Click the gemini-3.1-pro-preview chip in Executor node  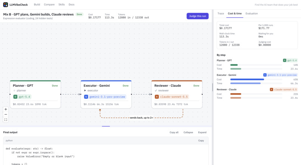pos(105,97)
